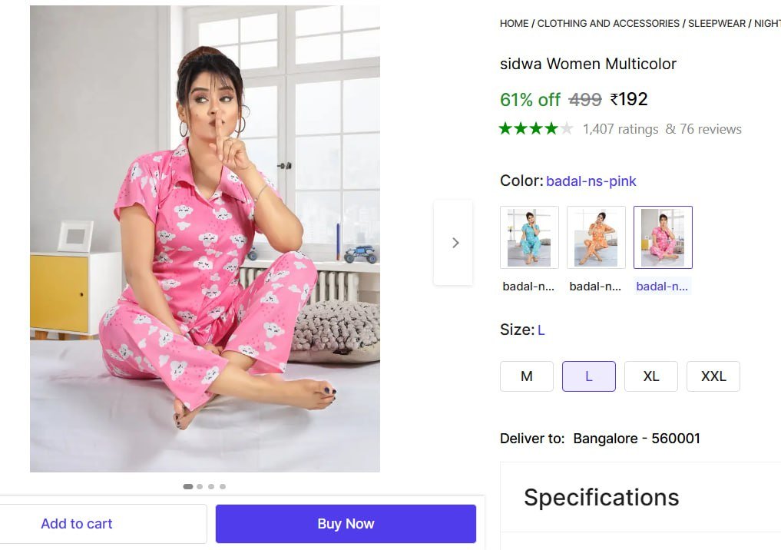Select the orange pajama color thumbnail
781x550 pixels.
pyautogui.click(x=596, y=237)
